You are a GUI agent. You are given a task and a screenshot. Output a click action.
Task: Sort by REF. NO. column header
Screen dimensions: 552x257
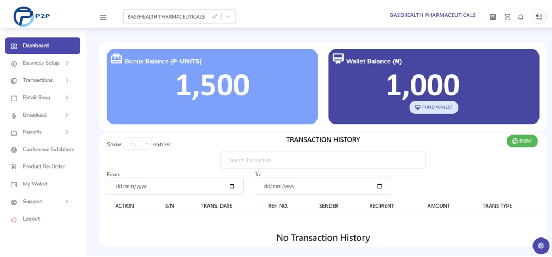[x=278, y=206]
